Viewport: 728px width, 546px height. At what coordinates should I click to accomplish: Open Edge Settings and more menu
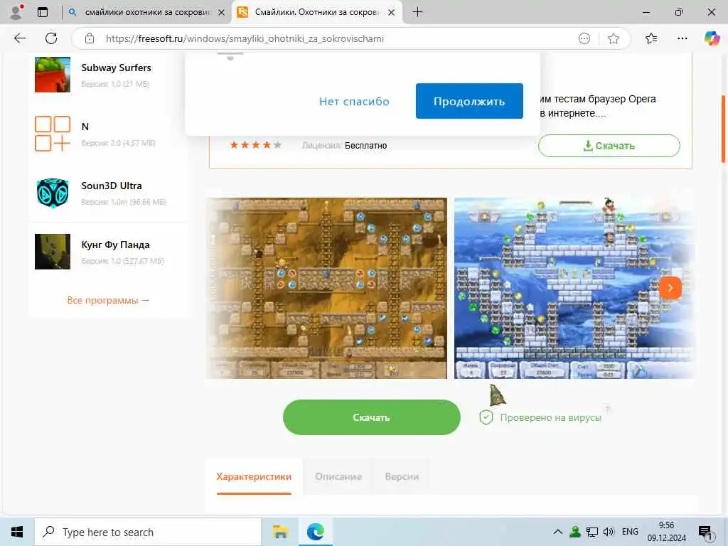682,38
